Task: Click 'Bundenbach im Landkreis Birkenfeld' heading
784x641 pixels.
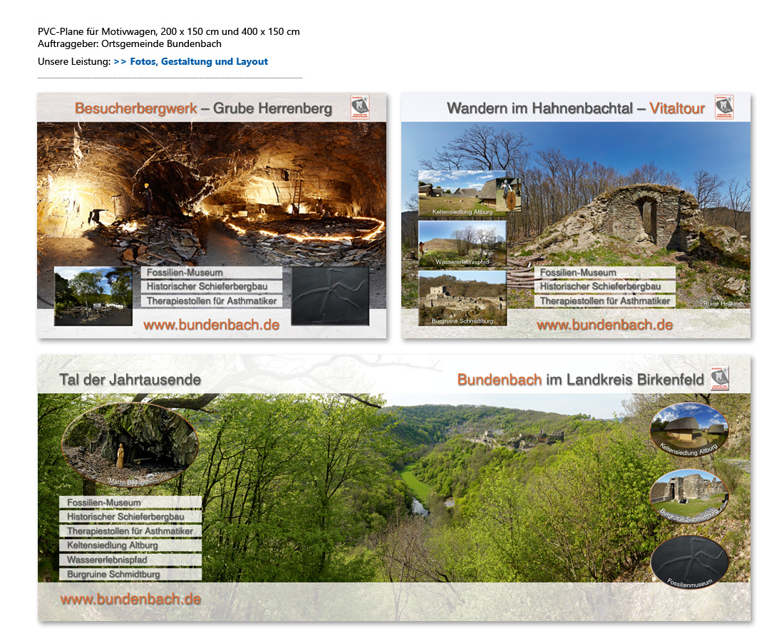Action: click(x=580, y=380)
